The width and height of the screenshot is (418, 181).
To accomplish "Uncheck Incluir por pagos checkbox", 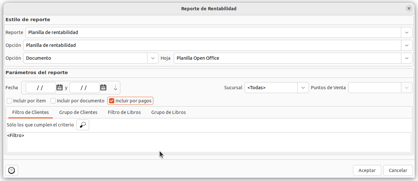I will click(x=112, y=101).
